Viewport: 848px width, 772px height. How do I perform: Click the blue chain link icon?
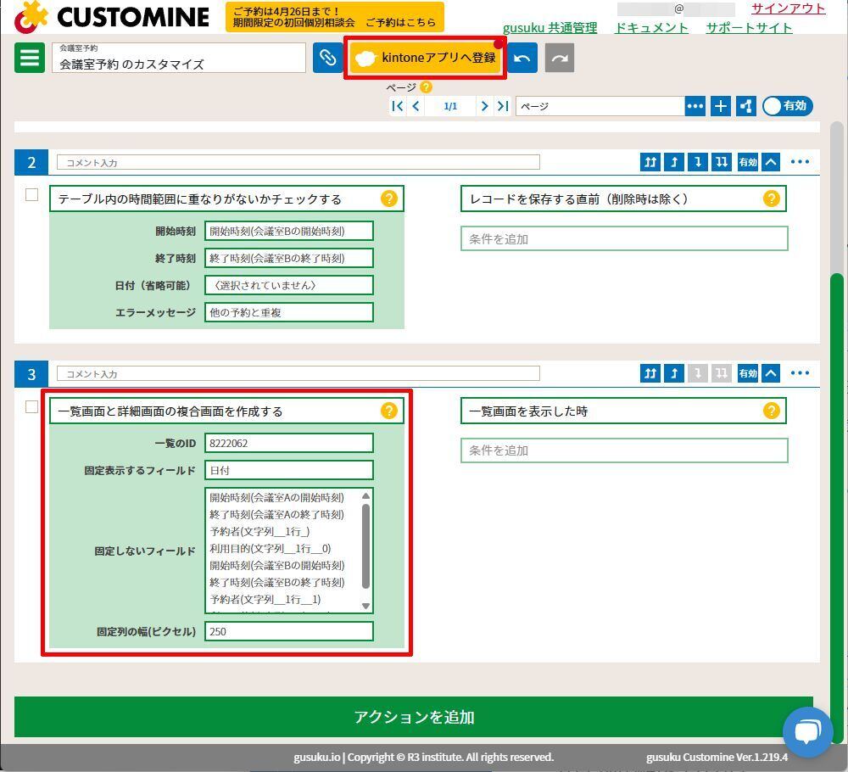coord(327,58)
